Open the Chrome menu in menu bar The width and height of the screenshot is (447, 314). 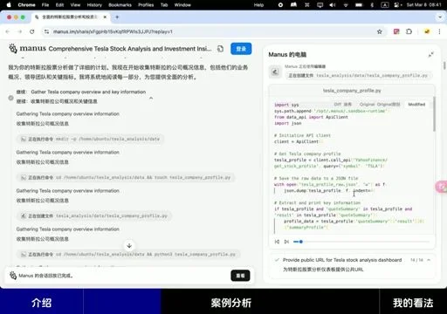point(26,4)
